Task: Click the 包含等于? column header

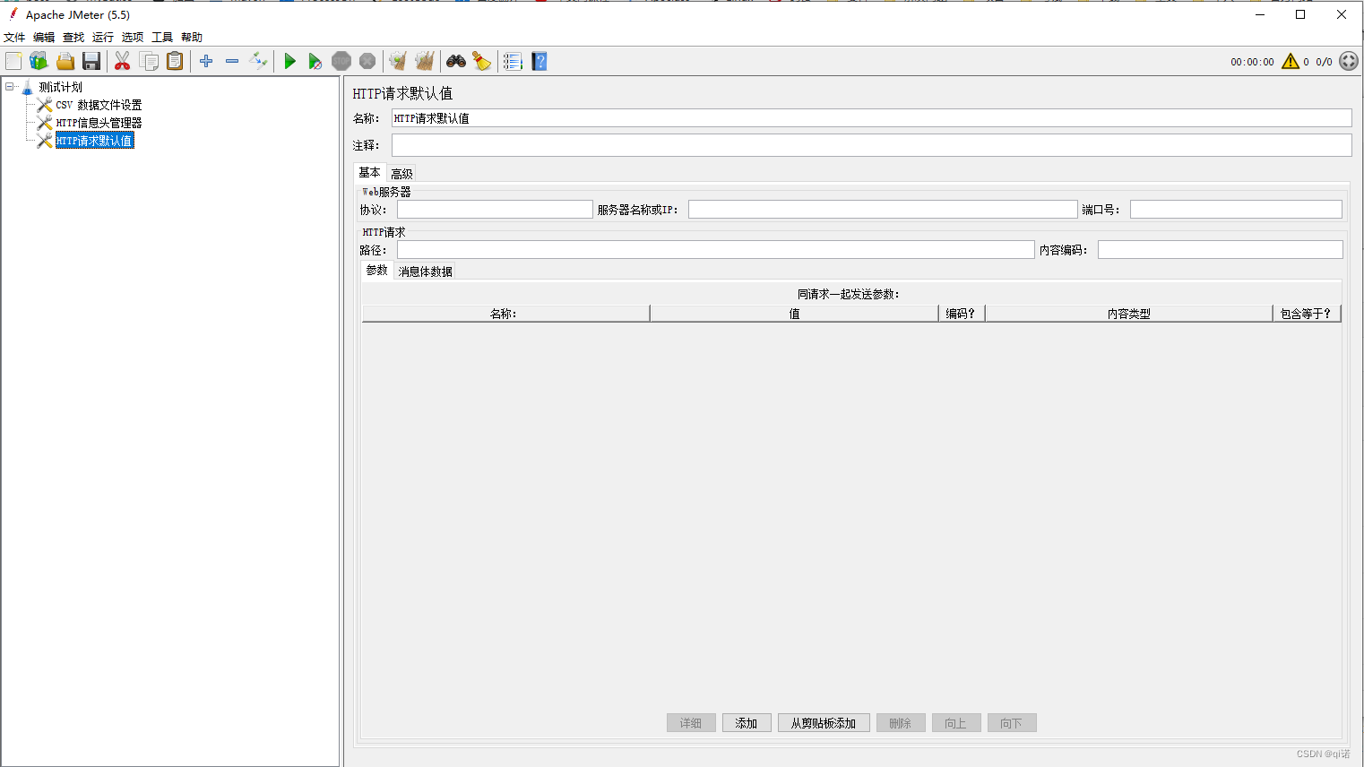Action: 1307,314
